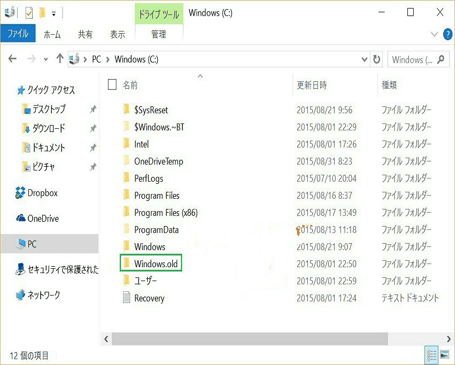Go forward with the right arrow

coord(31,59)
